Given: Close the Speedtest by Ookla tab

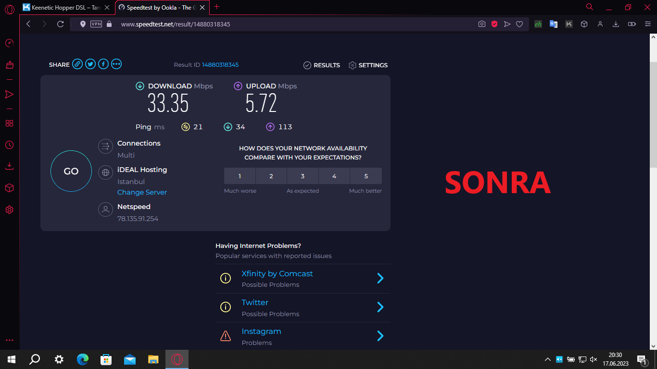Looking at the screenshot, I should 202,7.
